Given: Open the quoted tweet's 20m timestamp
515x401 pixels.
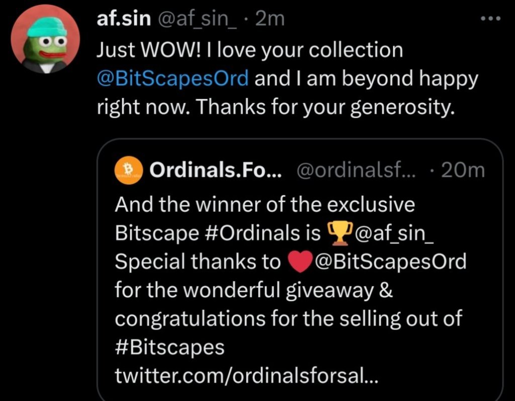Looking at the screenshot, I should (462, 171).
